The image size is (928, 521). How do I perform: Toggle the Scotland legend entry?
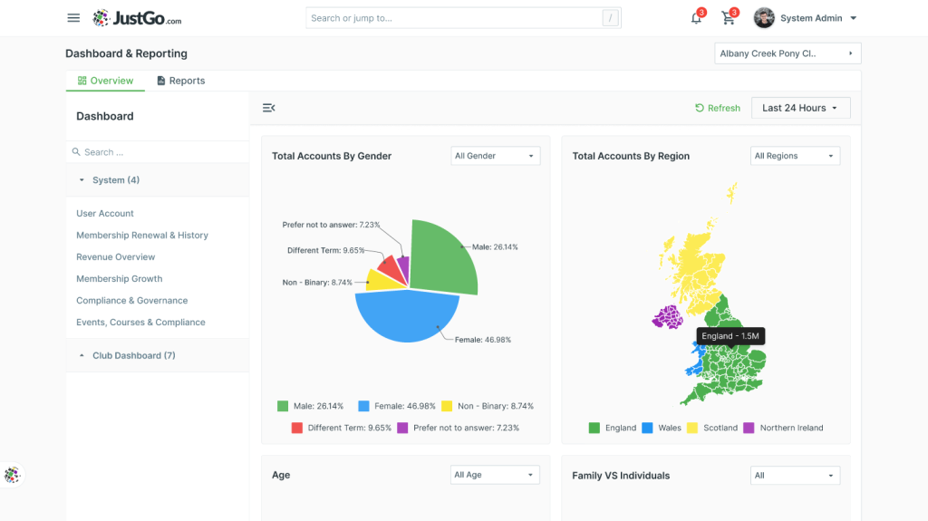pyautogui.click(x=712, y=428)
